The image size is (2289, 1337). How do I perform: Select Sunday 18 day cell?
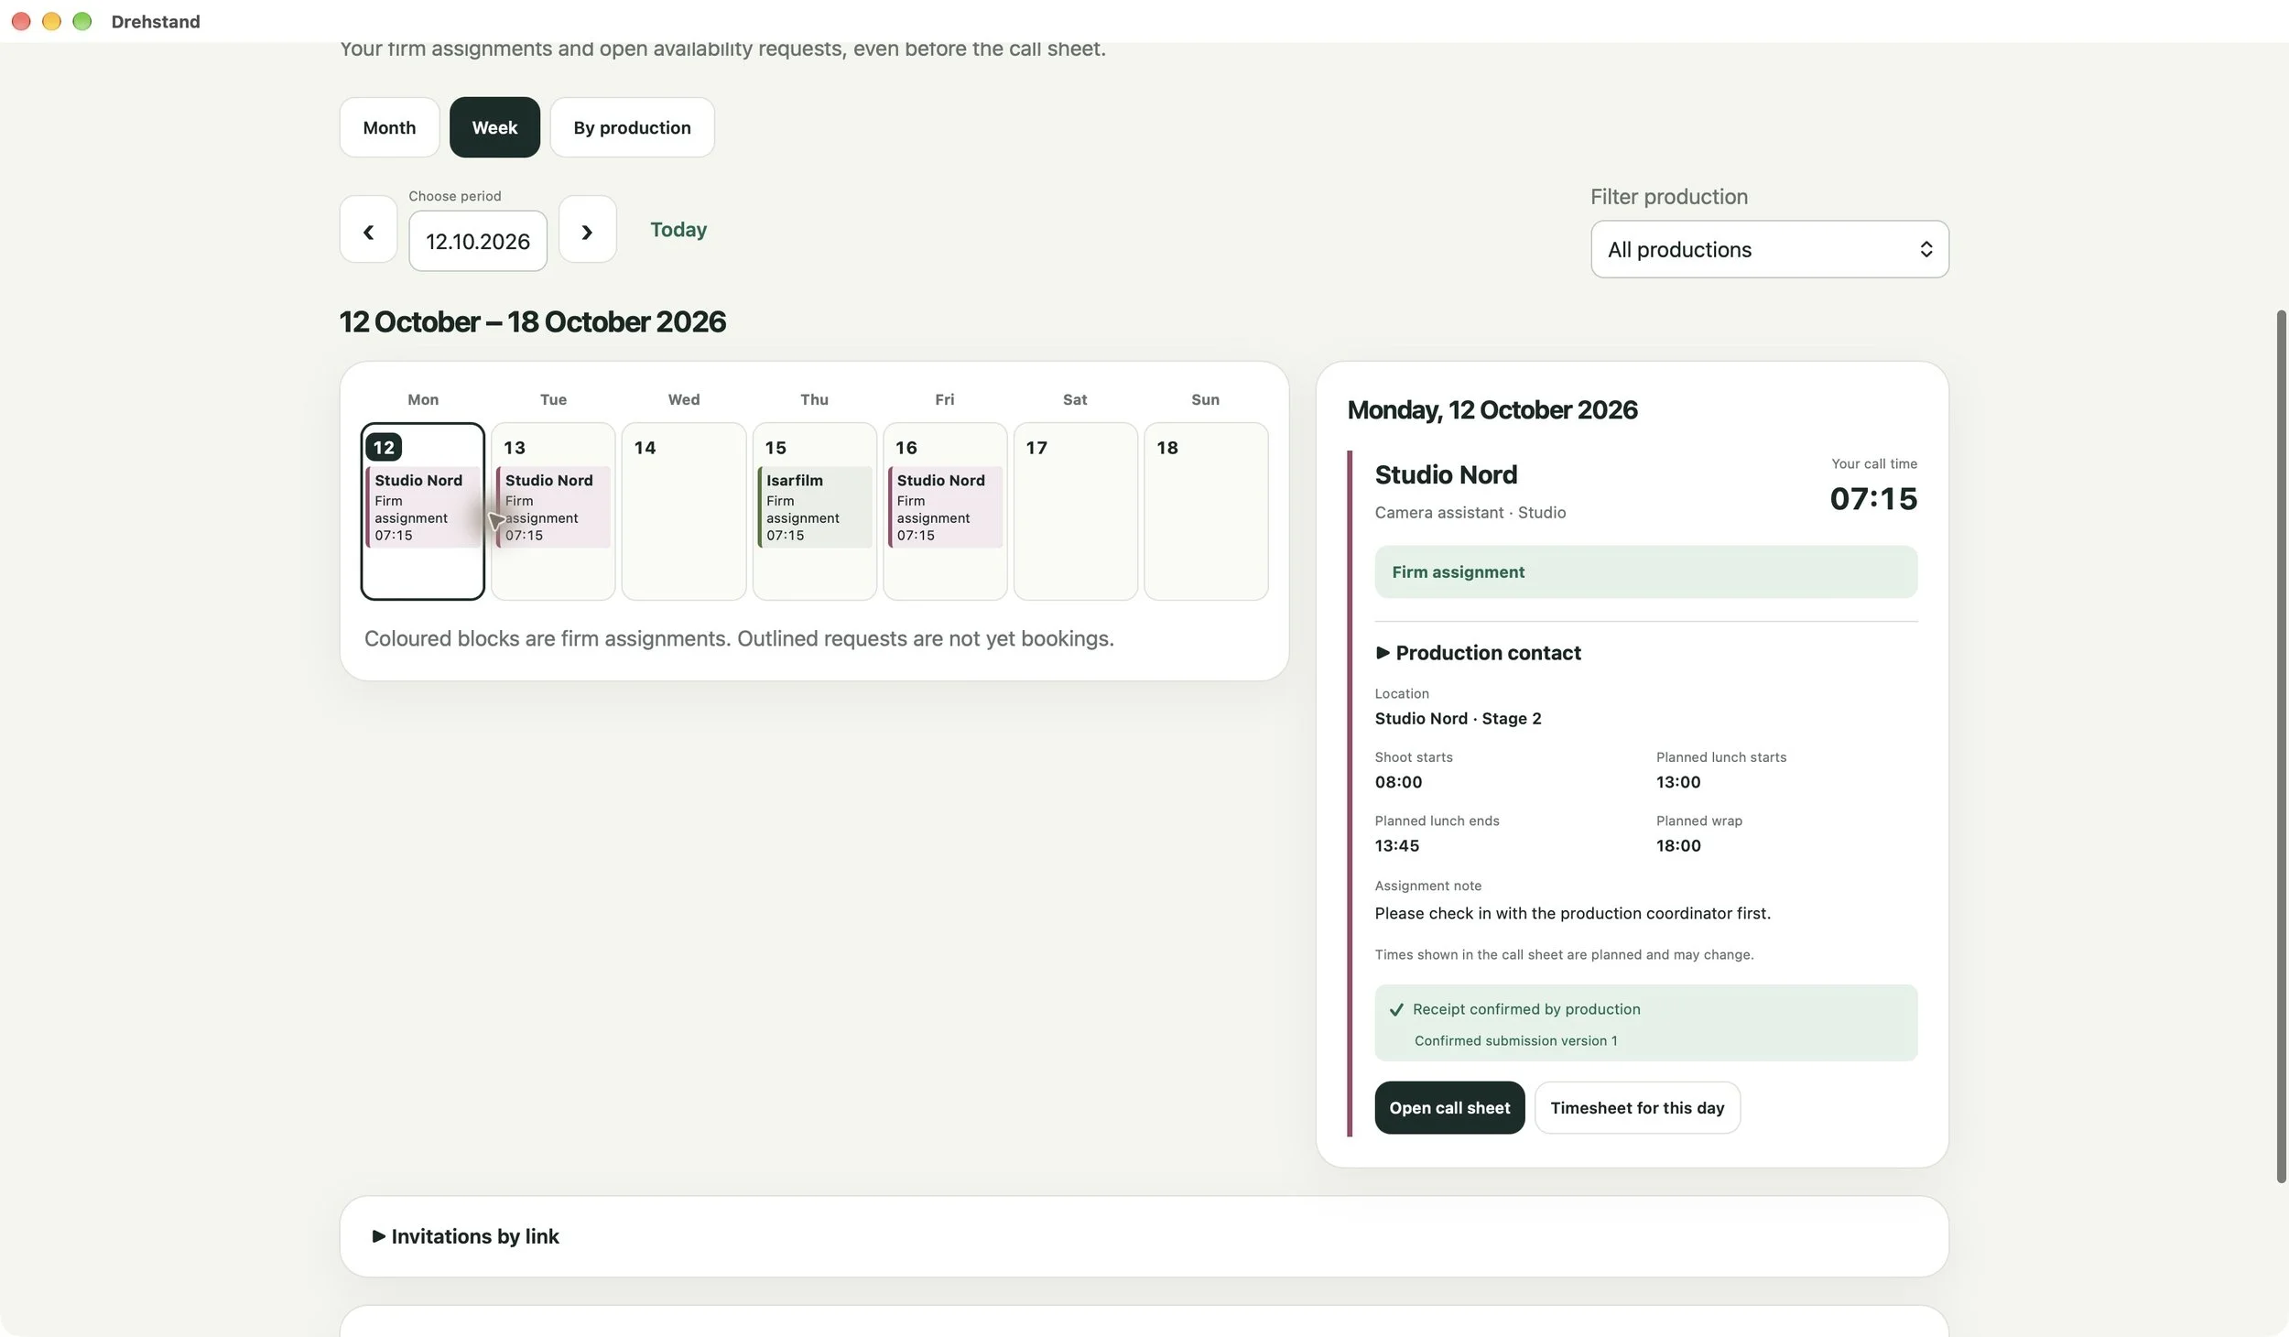[x=1205, y=511]
